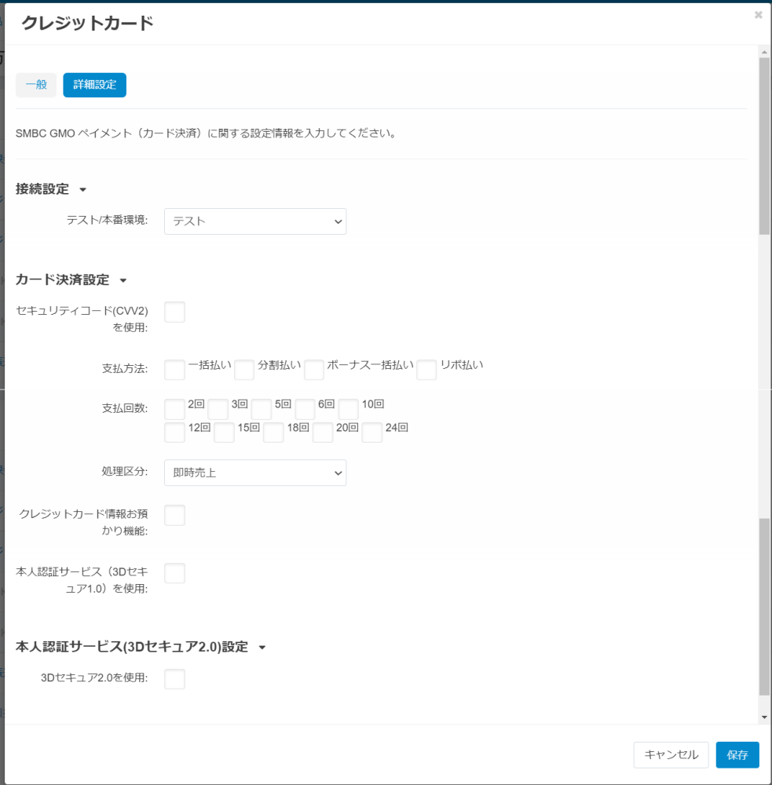The image size is (772, 785).
Task: Tick the 2回 installment checkbox
Action: tap(175, 409)
